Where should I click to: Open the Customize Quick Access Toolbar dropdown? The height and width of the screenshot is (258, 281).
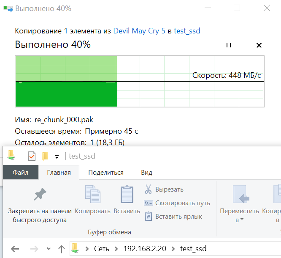(57, 157)
